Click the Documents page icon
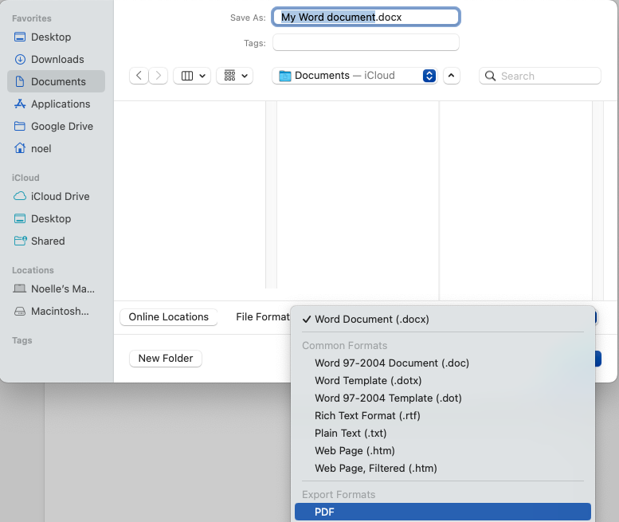Screen dimensions: 619x522 tap(20, 81)
